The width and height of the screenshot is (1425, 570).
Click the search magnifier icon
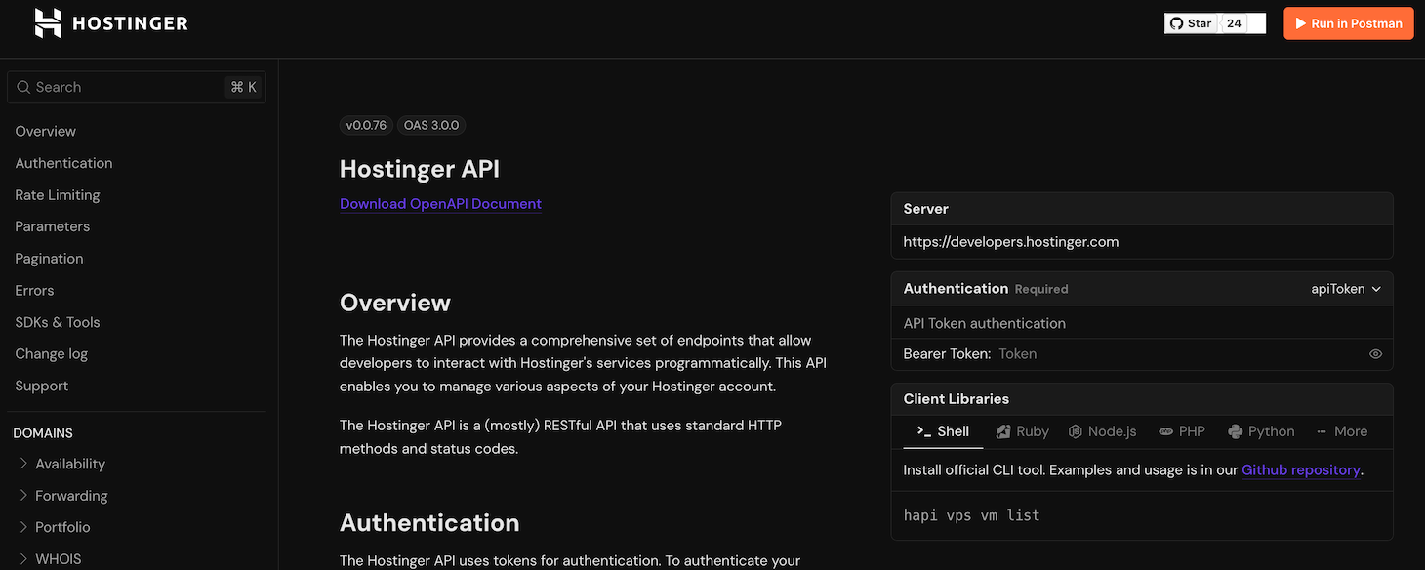23,87
